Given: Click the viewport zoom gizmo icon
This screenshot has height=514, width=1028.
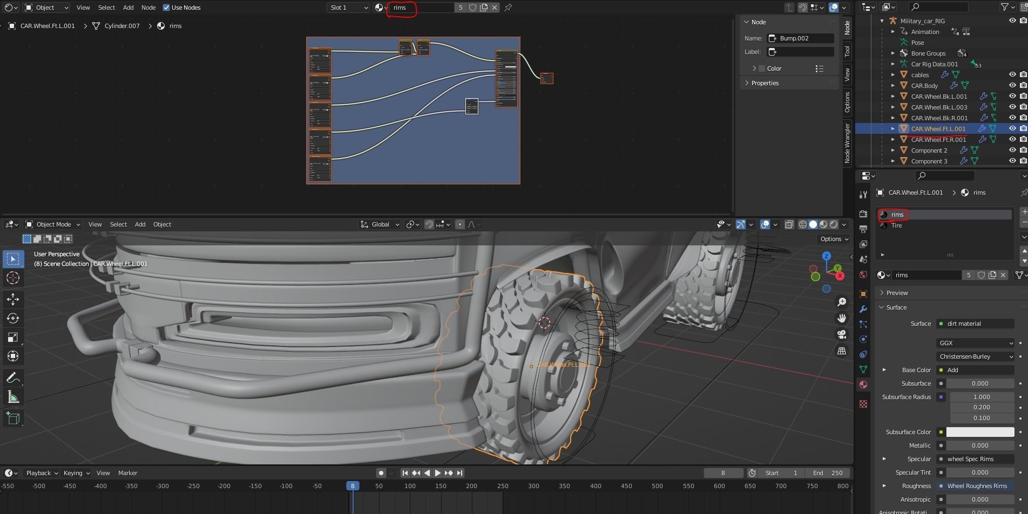Looking at the screenshot, I should point(842,302).
